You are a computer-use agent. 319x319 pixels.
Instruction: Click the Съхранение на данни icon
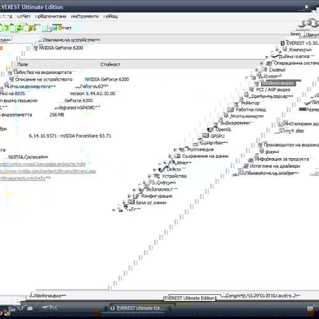(x=177, y=156)
